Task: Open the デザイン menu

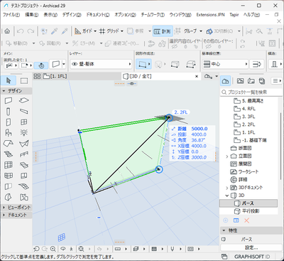Action: pos(72,15)
